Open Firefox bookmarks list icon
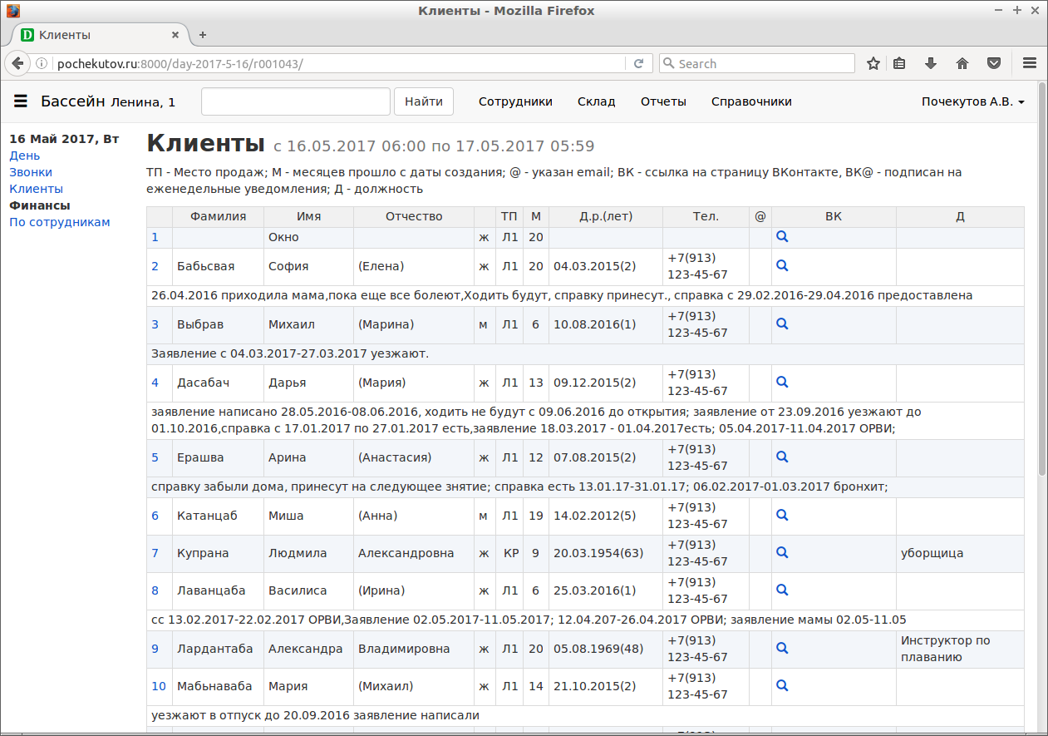 point(899,63)
